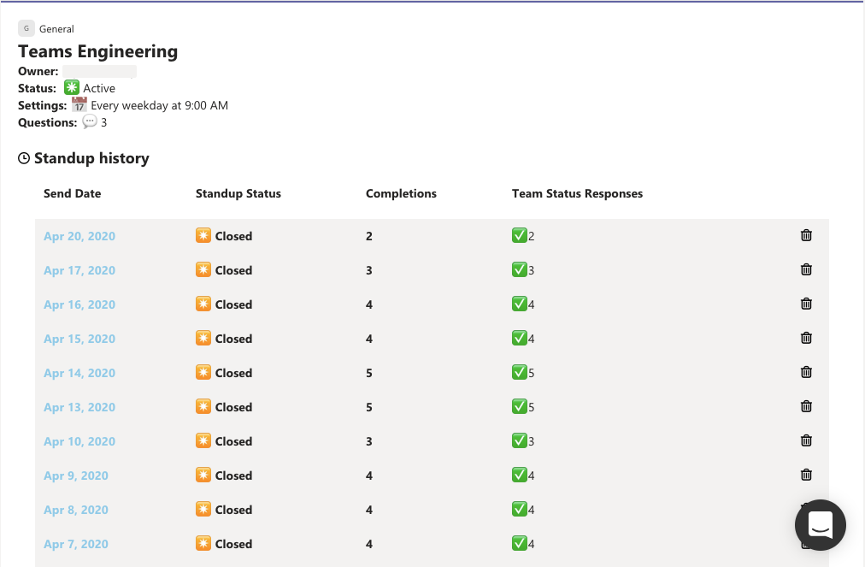The width and height of the screenshot is (865, 567).
Task: Click the green checkmark for Apr 8
Action: tap(519, 510)
